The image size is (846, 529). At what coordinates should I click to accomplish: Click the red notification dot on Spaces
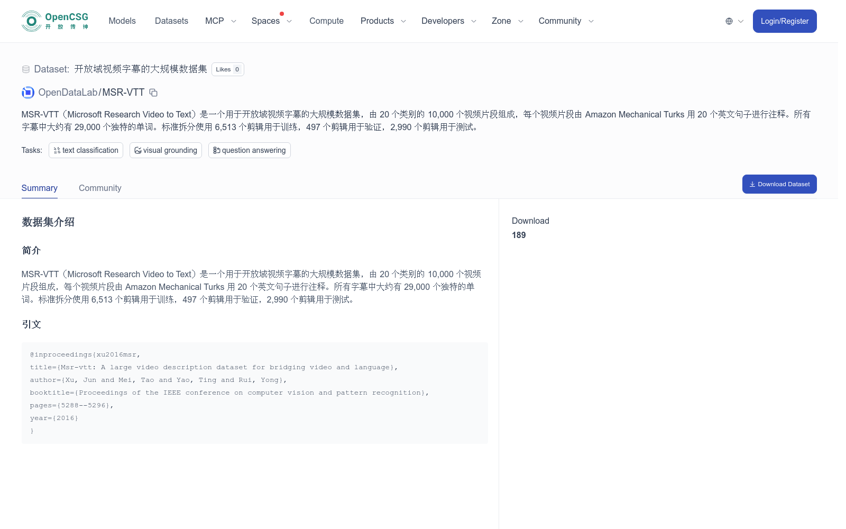click(x=282, y=14)
